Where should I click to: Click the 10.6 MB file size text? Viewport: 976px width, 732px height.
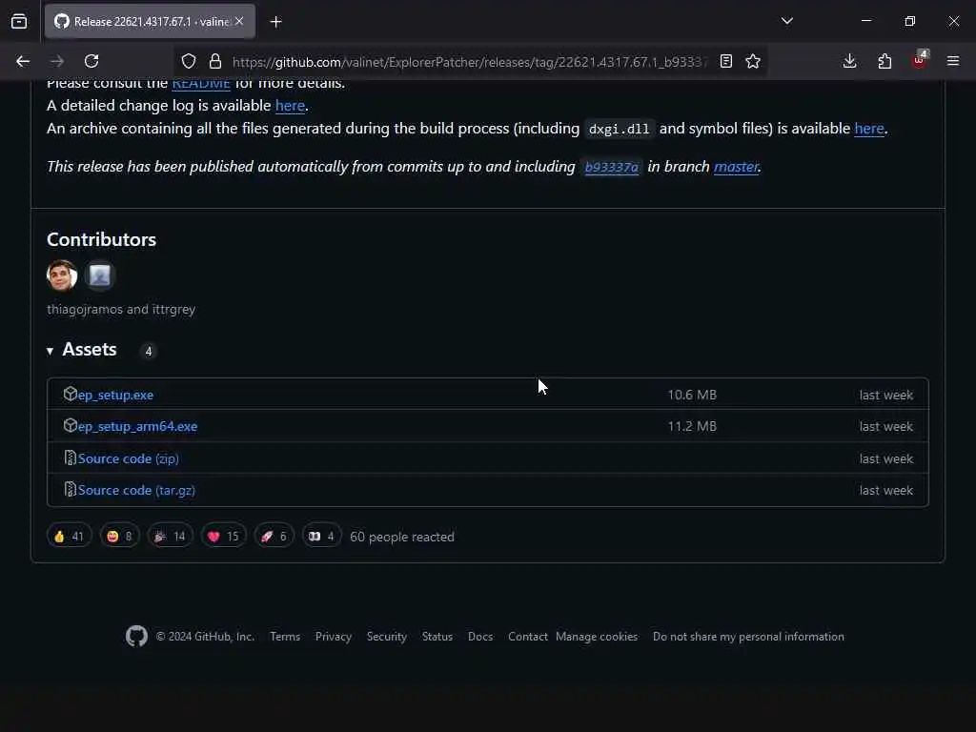(692, 395)
